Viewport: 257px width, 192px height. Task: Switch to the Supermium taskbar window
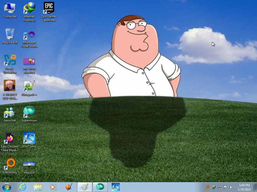point(100,187)
